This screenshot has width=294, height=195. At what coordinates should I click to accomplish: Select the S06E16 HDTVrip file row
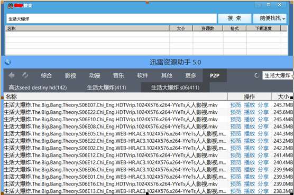pyautogui.click(x=148, y=184)
